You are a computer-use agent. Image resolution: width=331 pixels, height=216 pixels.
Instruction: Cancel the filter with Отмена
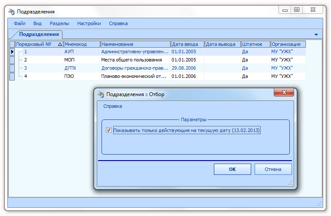pyautogui.click(x=273, y=169)
